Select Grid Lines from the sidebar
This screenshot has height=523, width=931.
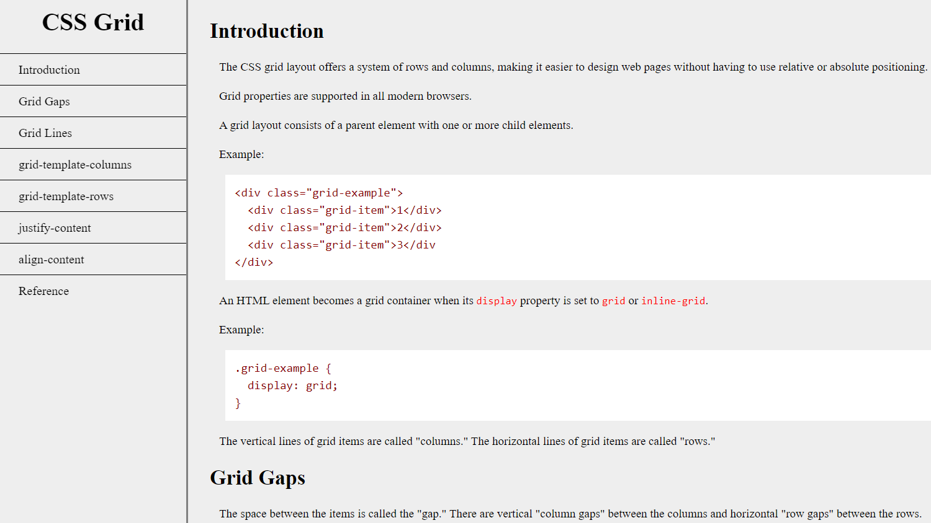click(x=45, y=133)
